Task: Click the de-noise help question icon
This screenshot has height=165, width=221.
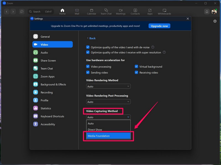Action: [x=153, y=47]
